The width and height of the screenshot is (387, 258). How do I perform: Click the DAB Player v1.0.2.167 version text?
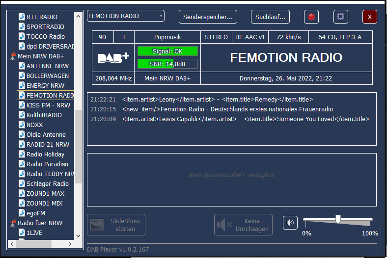coord(118,249)
